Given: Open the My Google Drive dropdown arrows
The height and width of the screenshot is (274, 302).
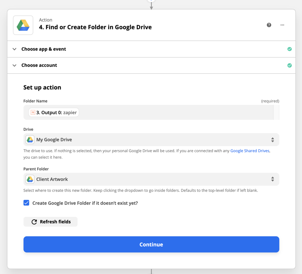Looking at the screenshot, I should [273, 140].
